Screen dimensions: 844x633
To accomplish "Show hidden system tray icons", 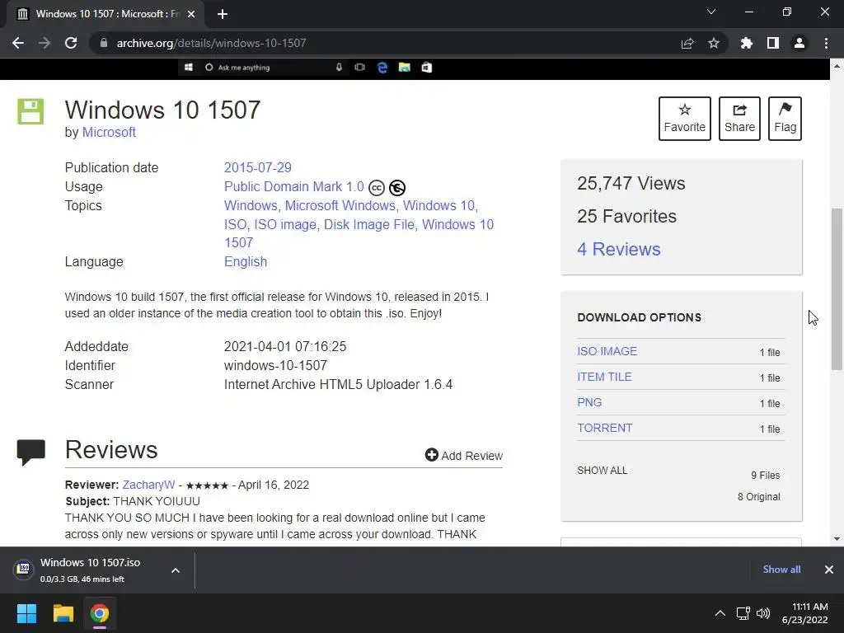I will 720,613.
